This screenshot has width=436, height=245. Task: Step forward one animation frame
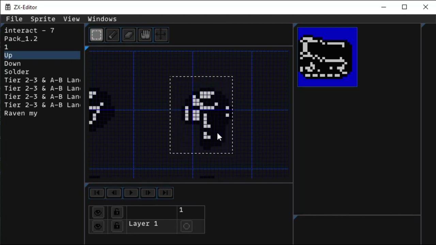(x=148, y=193)
